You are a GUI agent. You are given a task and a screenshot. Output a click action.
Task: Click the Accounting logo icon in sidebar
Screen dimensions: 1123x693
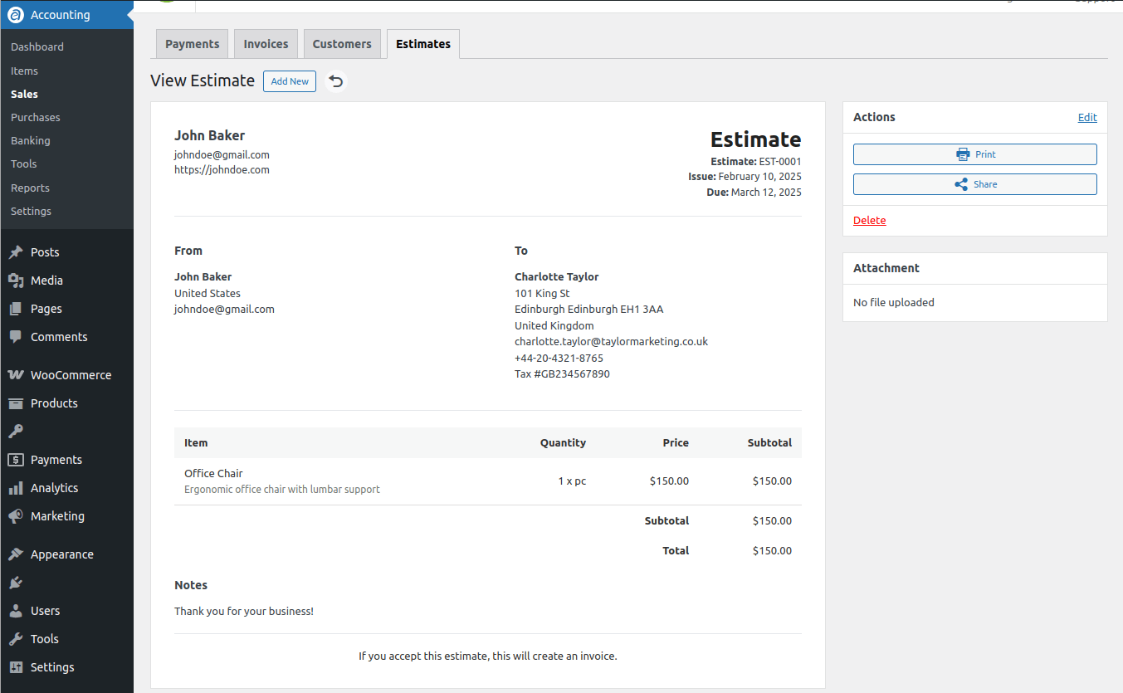tap(16, 15)
